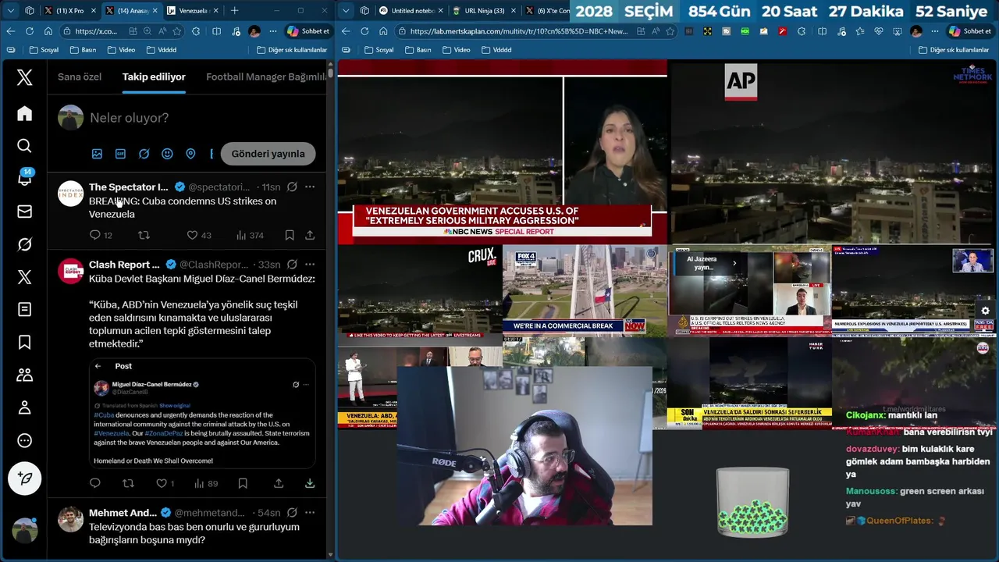Download media icon on Clash Report post
This screenshot has width=999, height=562.
click(310, 483)
